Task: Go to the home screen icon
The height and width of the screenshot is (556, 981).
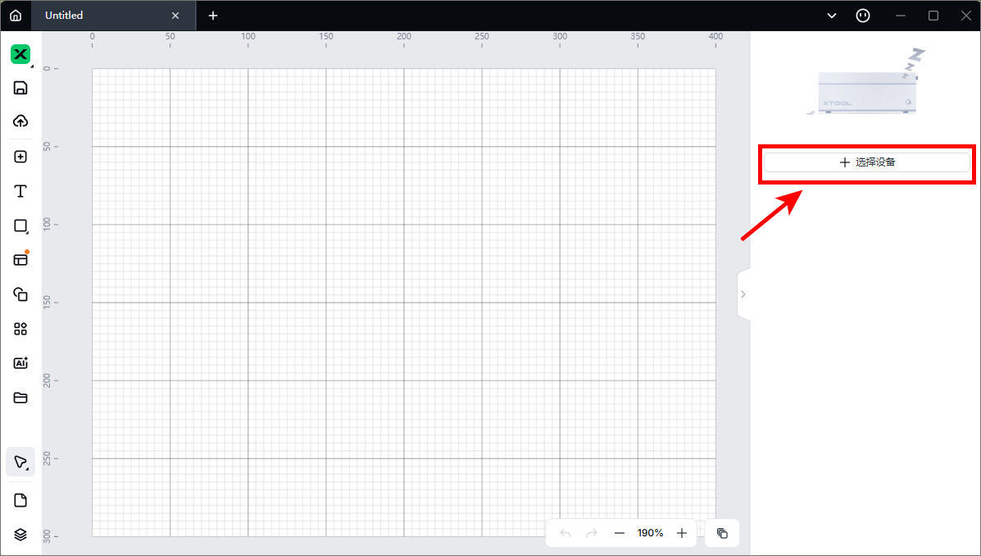Action: coord(16,16)
